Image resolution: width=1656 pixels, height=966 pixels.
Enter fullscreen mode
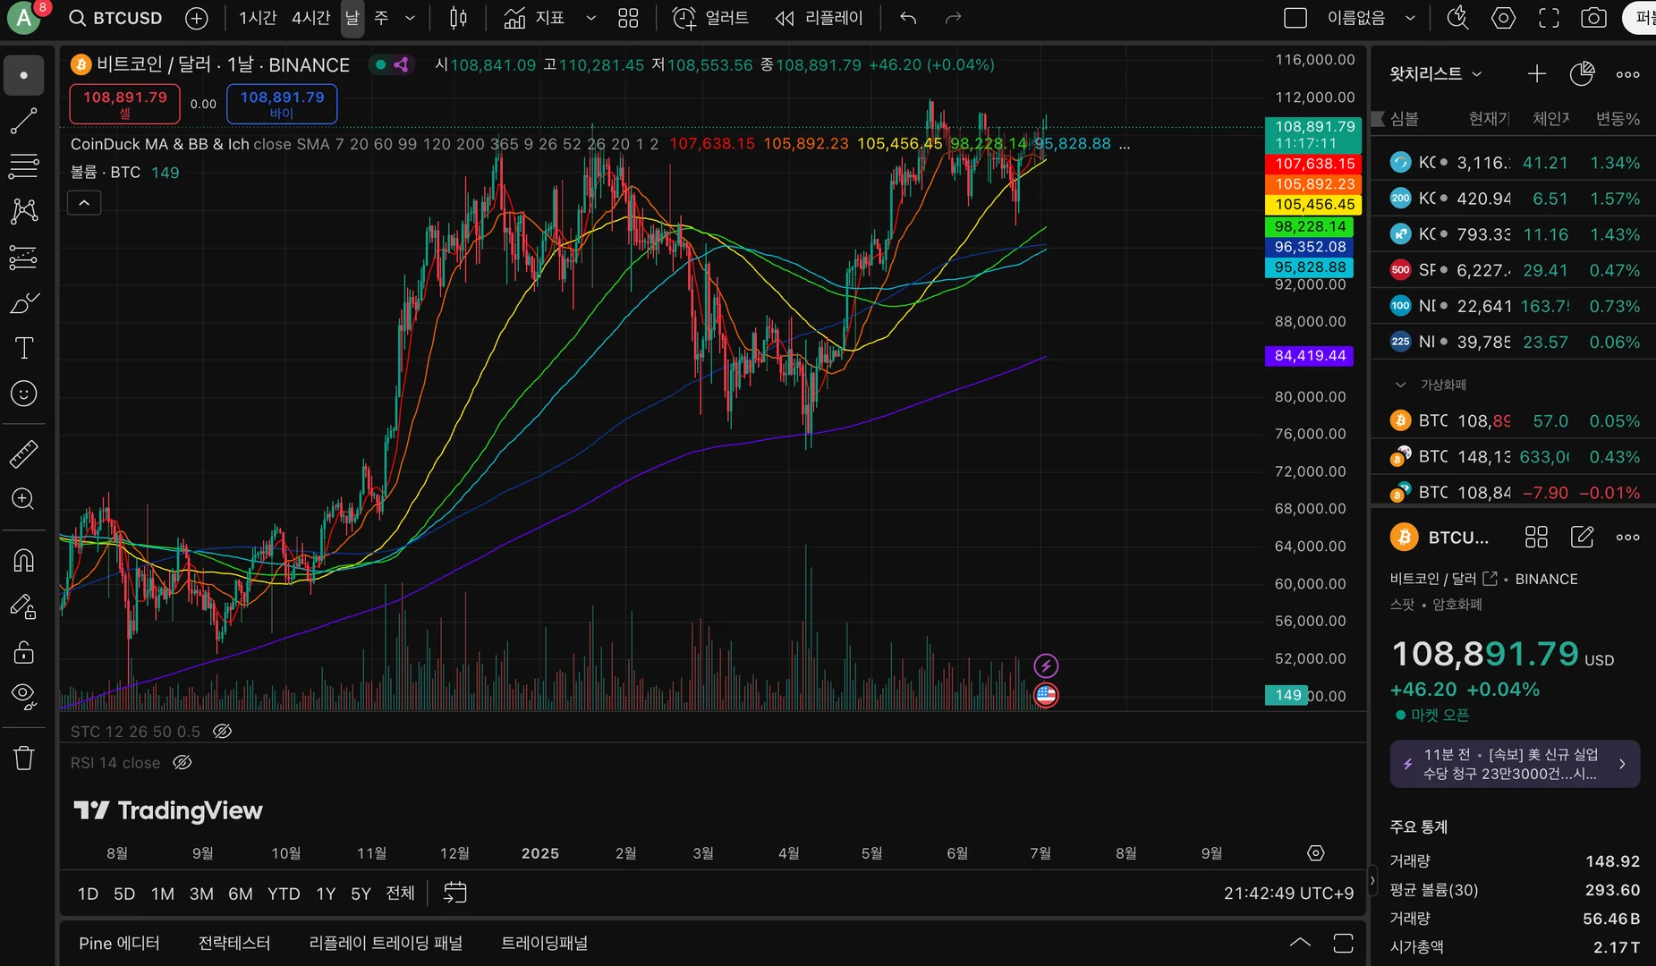pyautogui.click(x=1549, y=18)
